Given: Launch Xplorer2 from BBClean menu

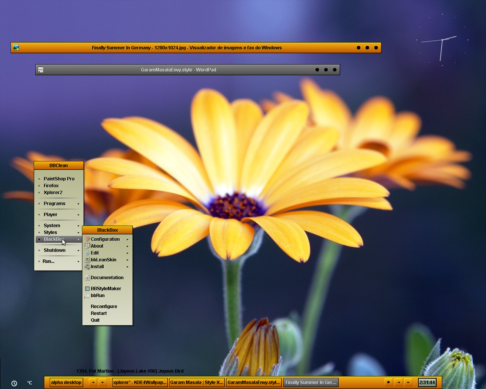Looking at the screenshot, I should 59,193.
